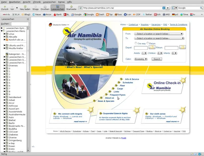
Task: Toggle the Lesezeichen sidebar button
Action: (x=58, y=8)
